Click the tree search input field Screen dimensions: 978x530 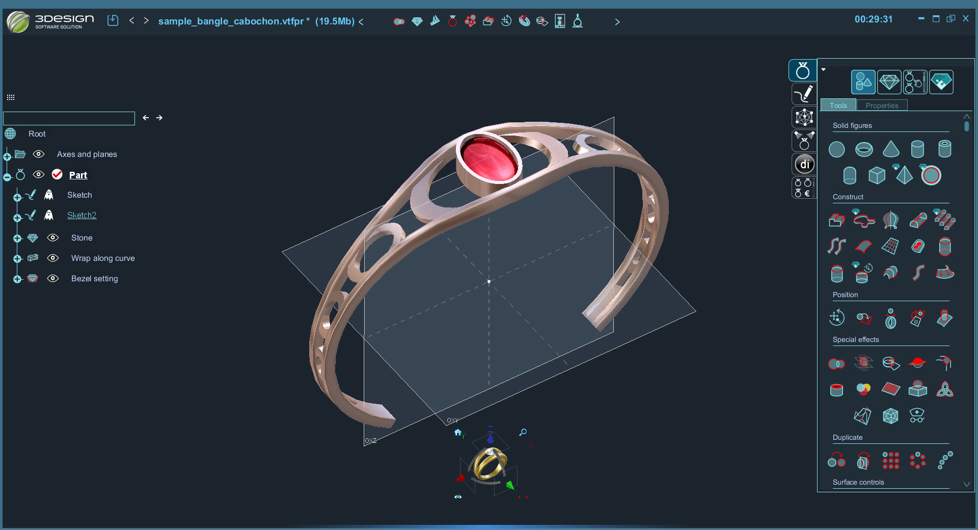69,118
